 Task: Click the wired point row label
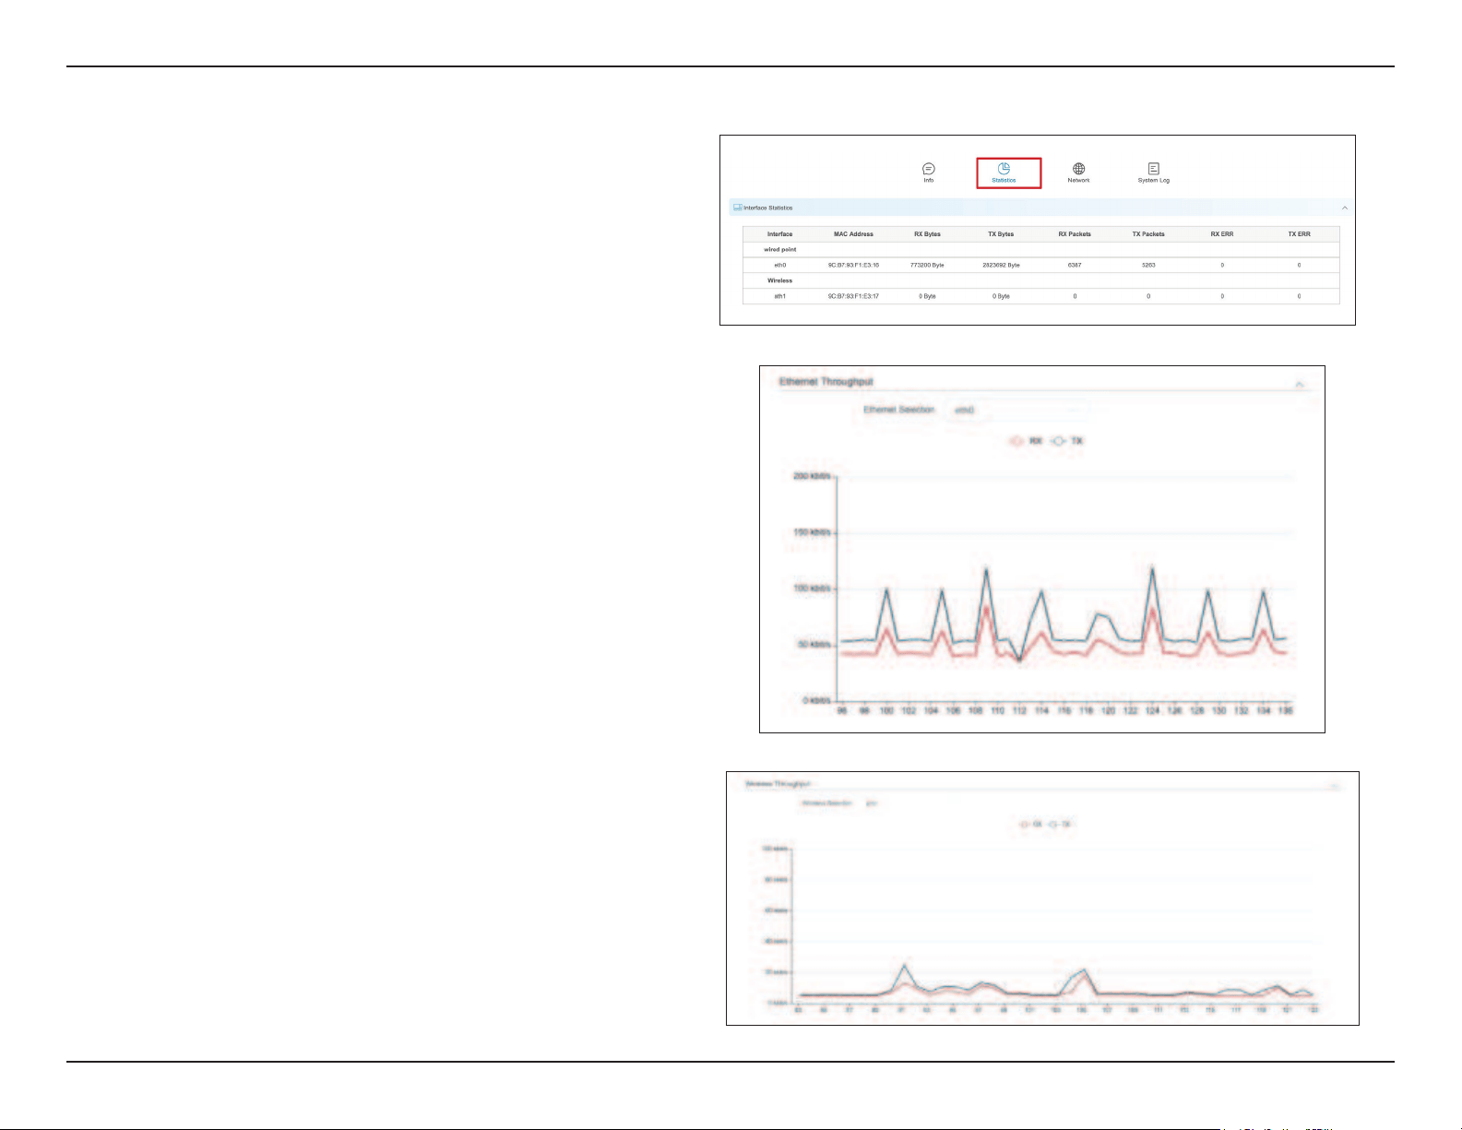(779, 249)
